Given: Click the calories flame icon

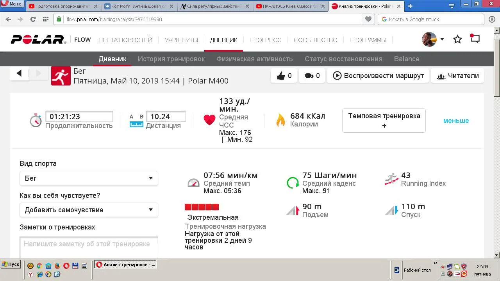Looking at the screenshot, I should pyautogui.click(x=280, y=120).
